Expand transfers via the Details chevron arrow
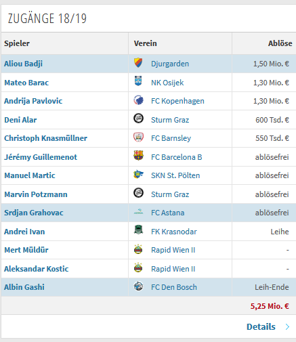 click(x=287, y=326)
